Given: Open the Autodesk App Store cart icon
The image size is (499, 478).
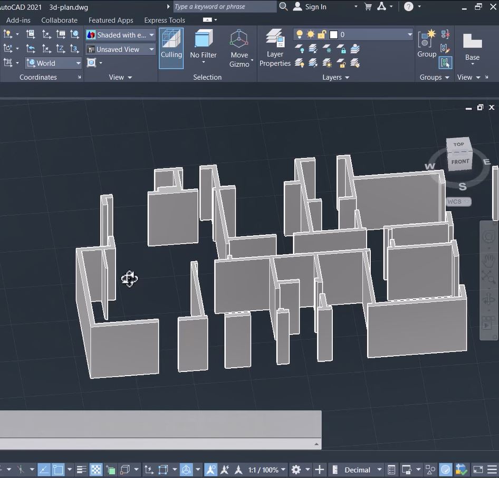Looking at the screenshot, I should (x=368, y=7).
